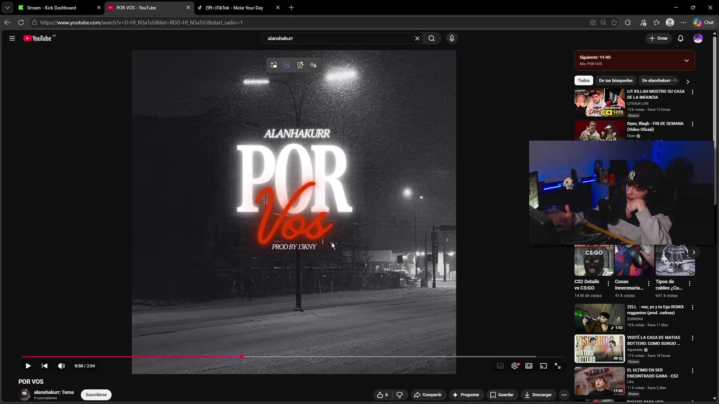This screenshot has height=404, width=719.
Task: Open the Dyan, Blagh - FIN DE SEMANA title
Action: pyautogui.click(x=656, y=126)
